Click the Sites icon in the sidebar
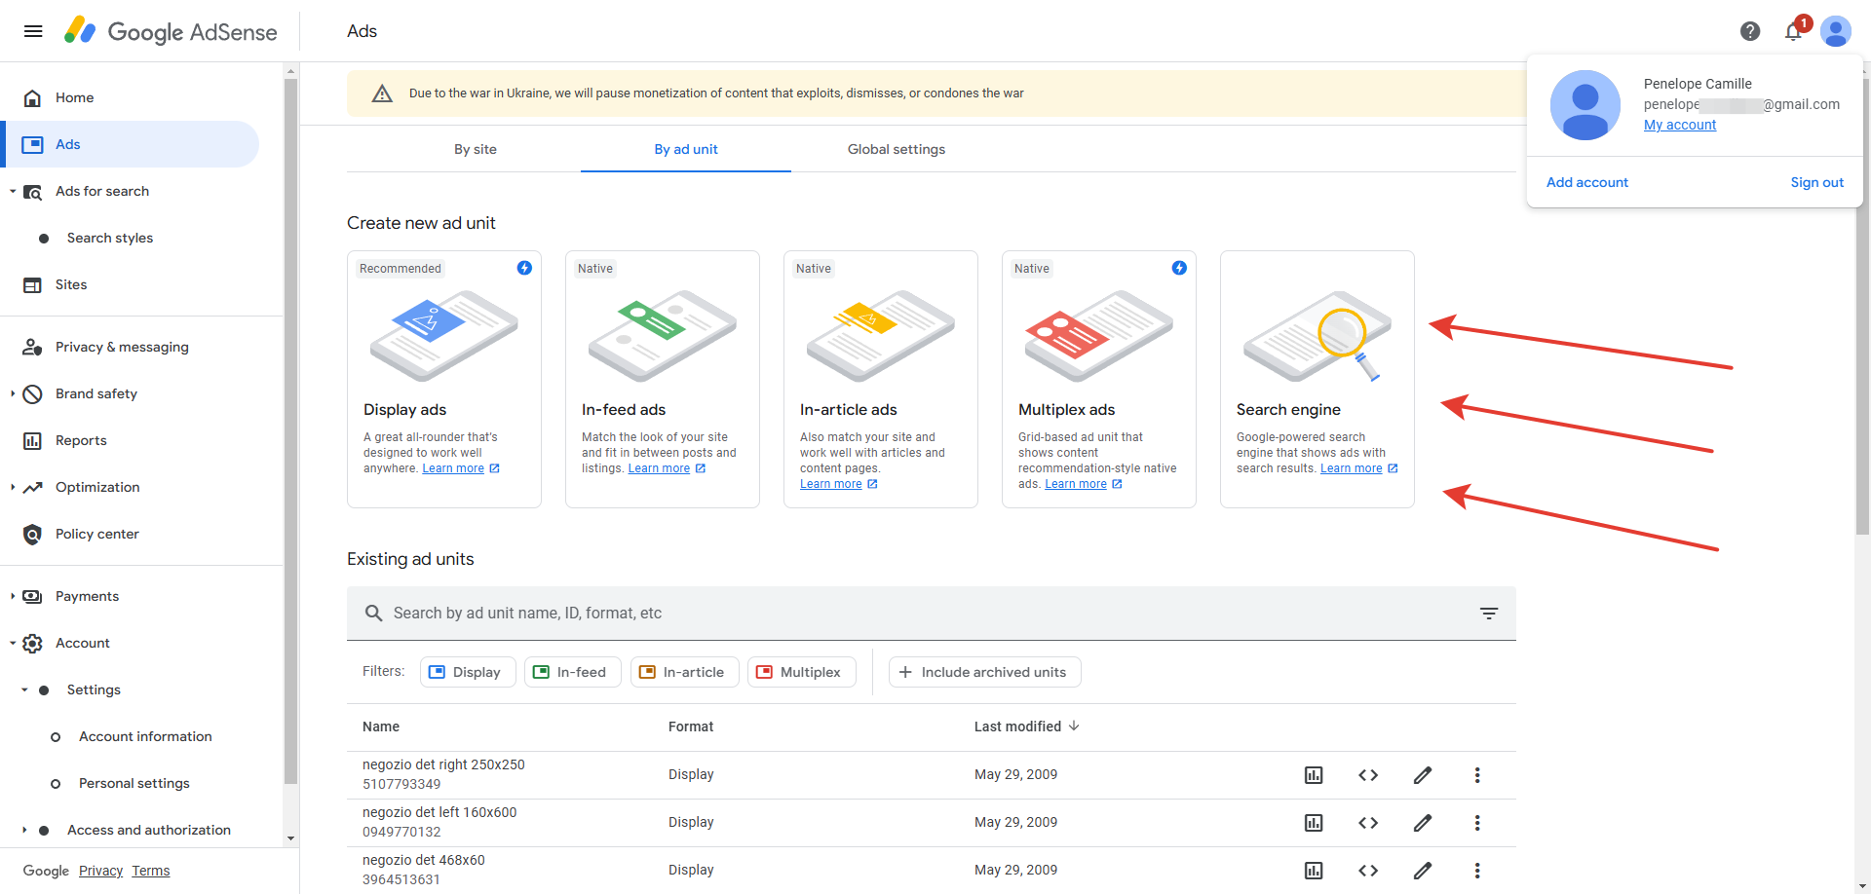 pos(32,284)
